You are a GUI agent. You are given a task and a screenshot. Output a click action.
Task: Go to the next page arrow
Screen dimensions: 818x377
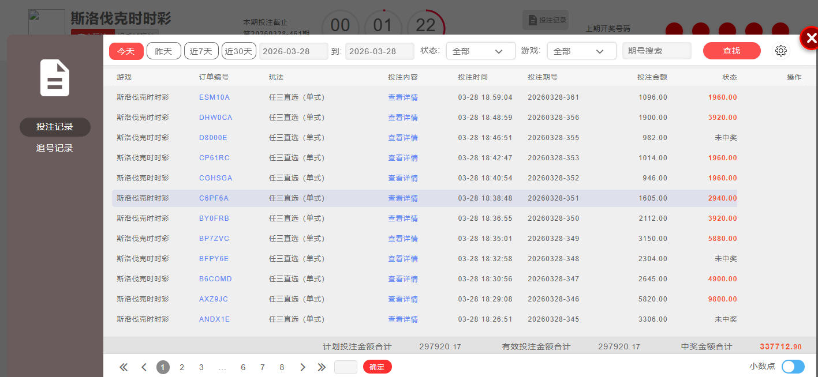[x=302, y=367]
